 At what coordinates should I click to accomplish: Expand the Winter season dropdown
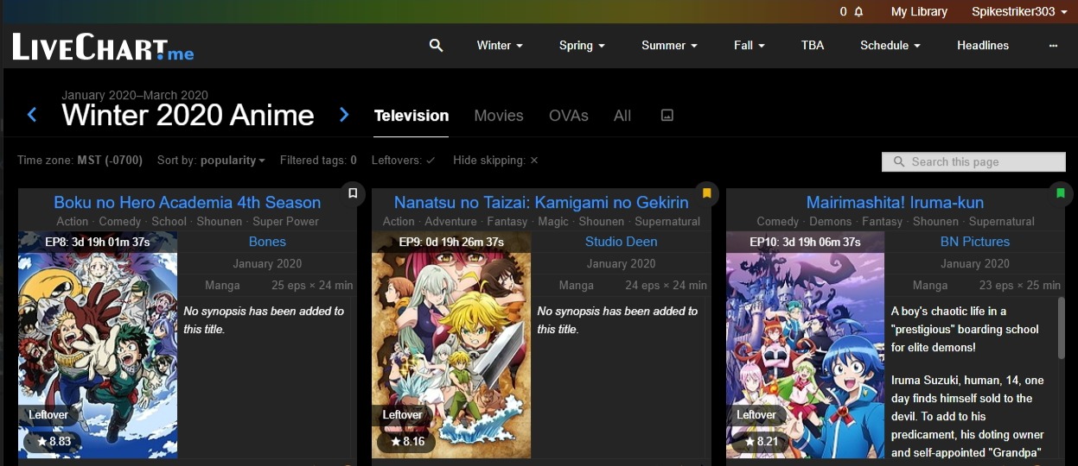point(500,45)
